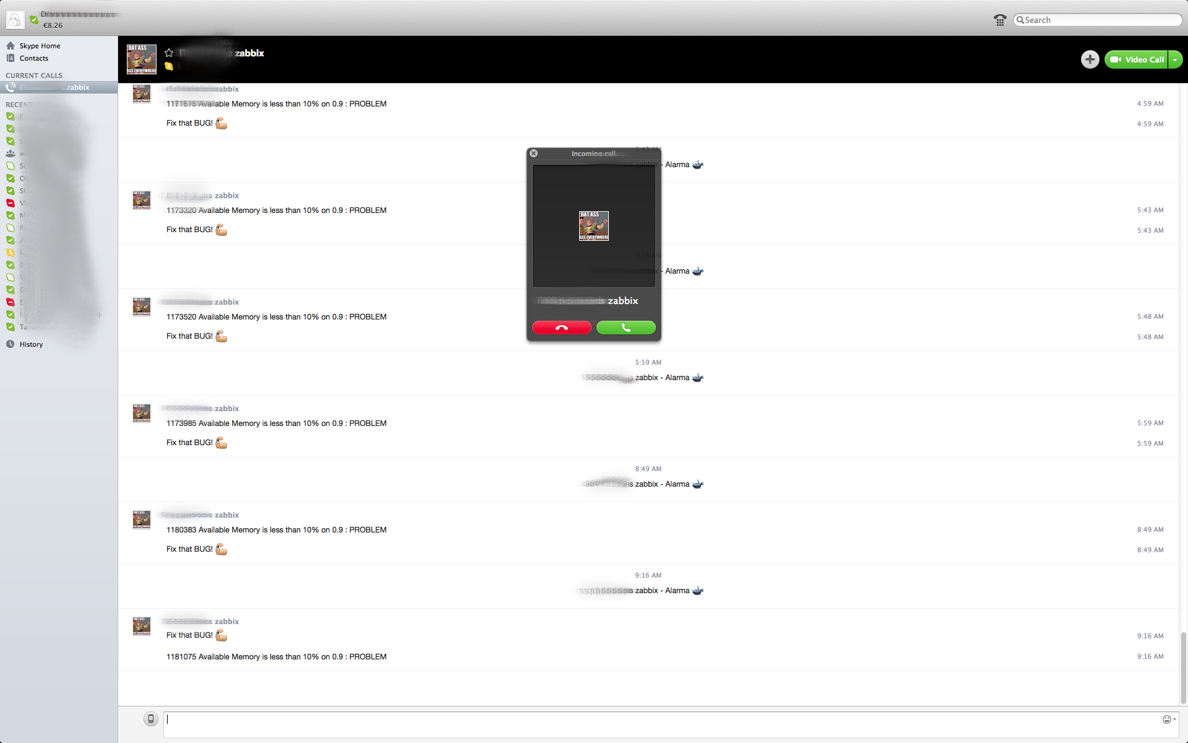Click the 5:59 AM Alarma call entry
The width and height of the screenshot is (1188, 743).
[x=643, y=378]
